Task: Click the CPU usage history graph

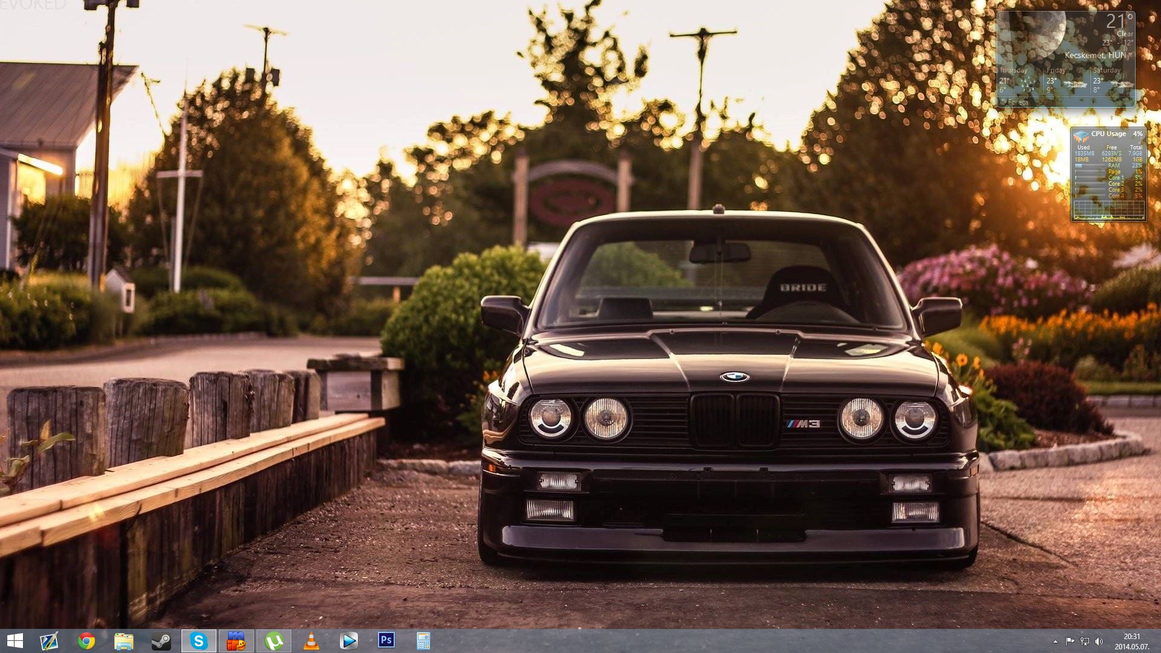Action: click(1108, 209)
